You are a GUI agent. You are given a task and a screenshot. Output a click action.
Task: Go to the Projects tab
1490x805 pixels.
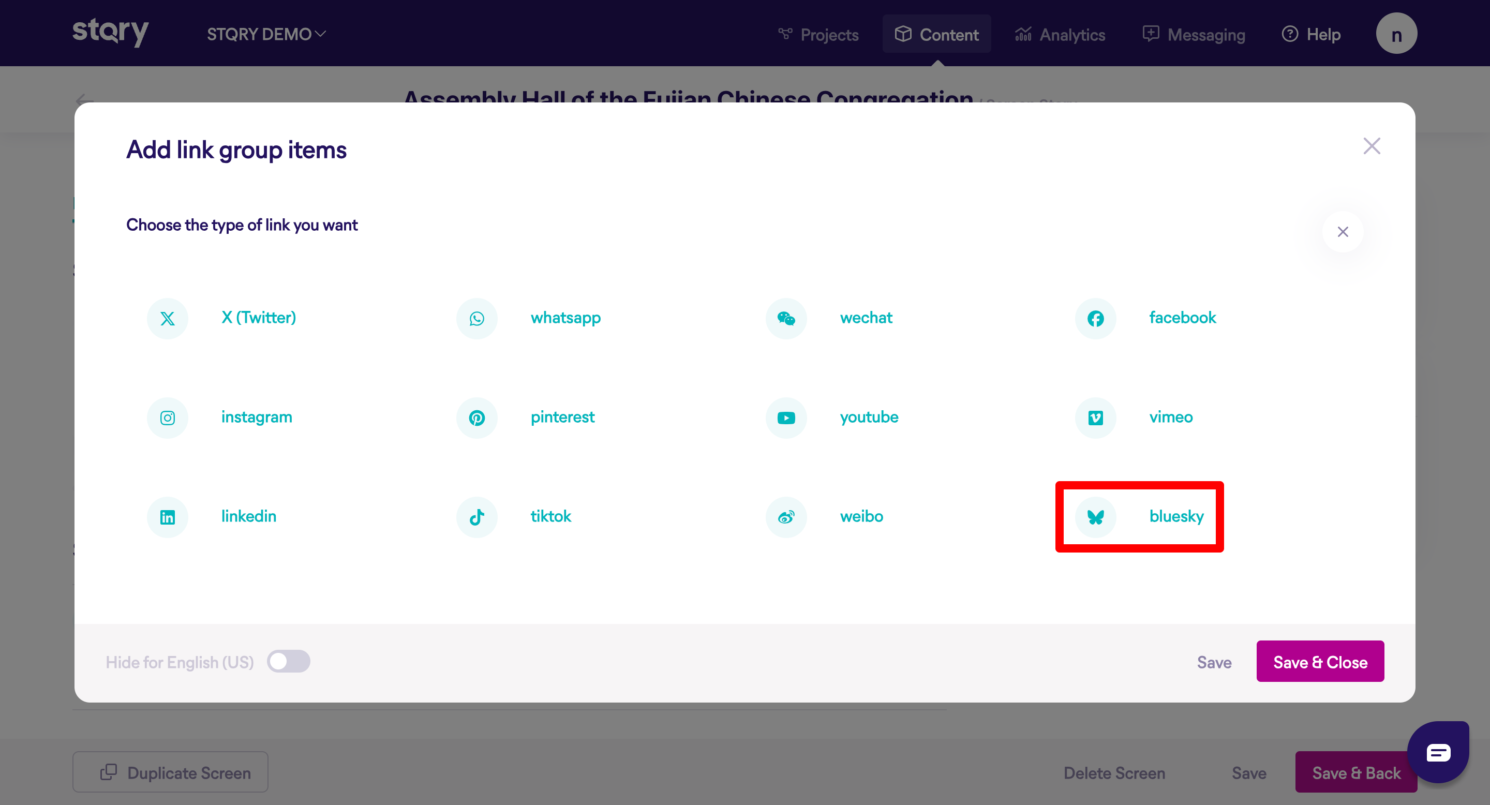click(818, 35)
